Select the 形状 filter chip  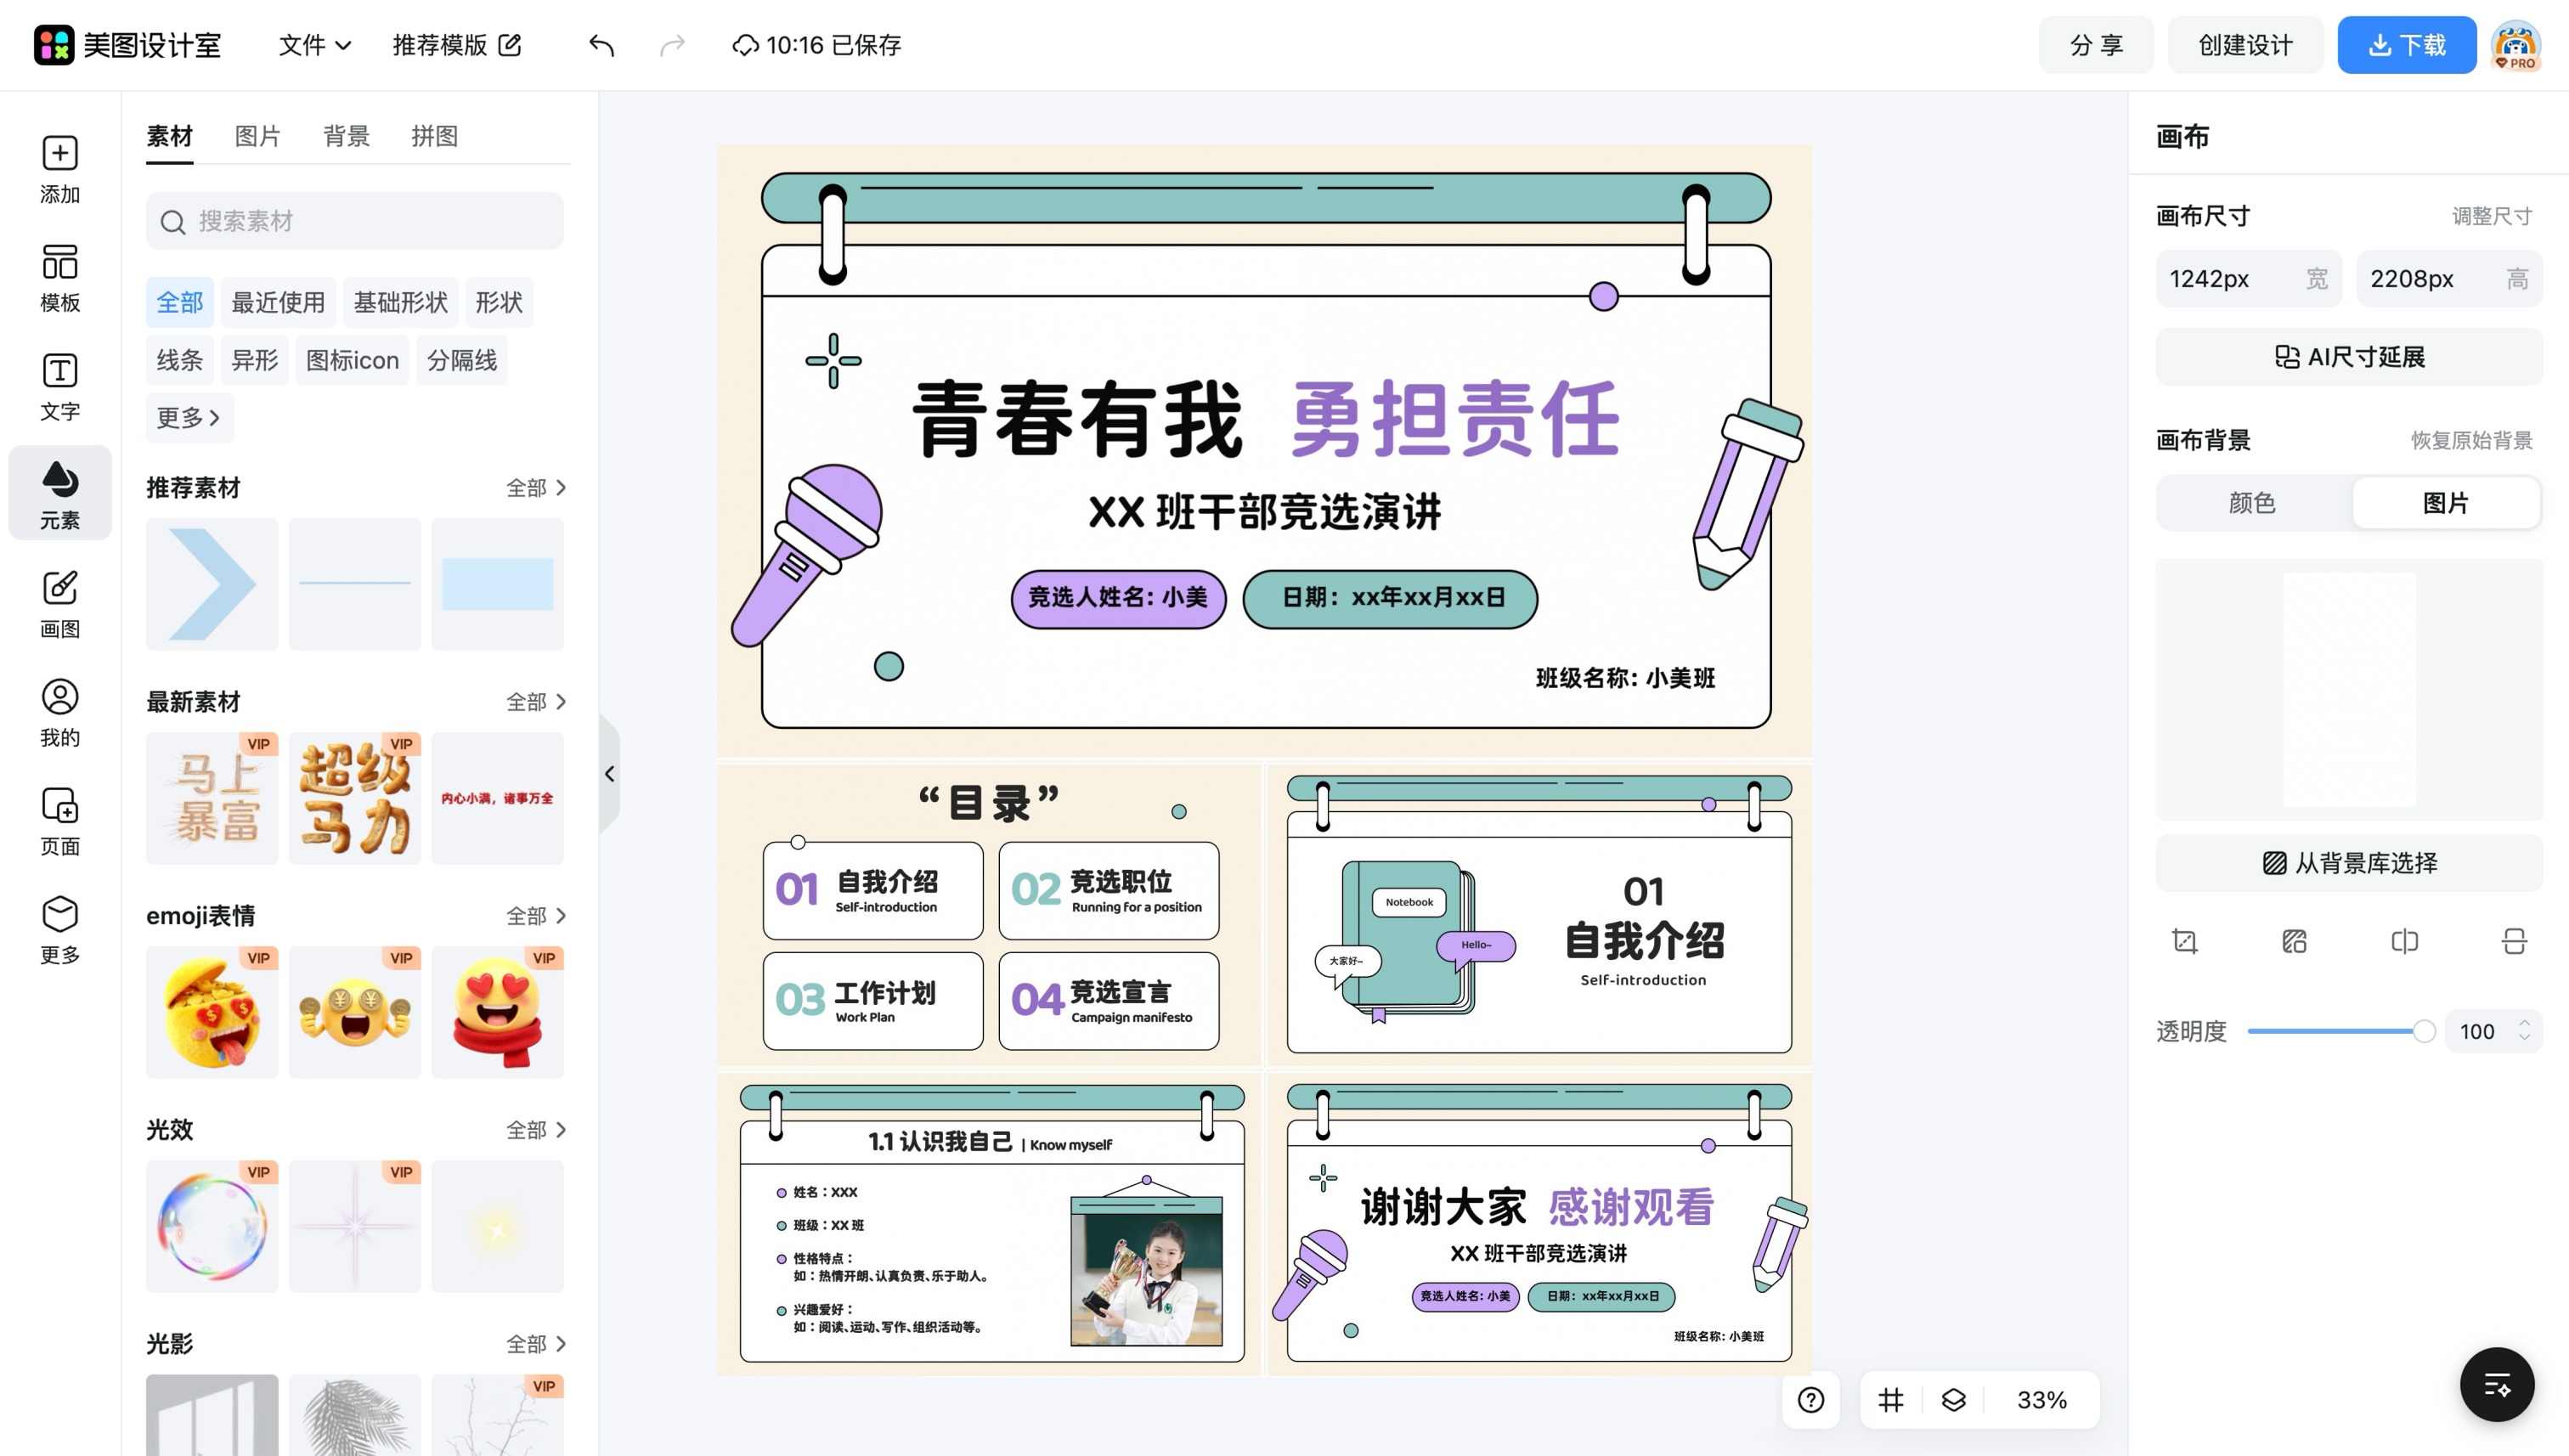(x=499, y=302)
